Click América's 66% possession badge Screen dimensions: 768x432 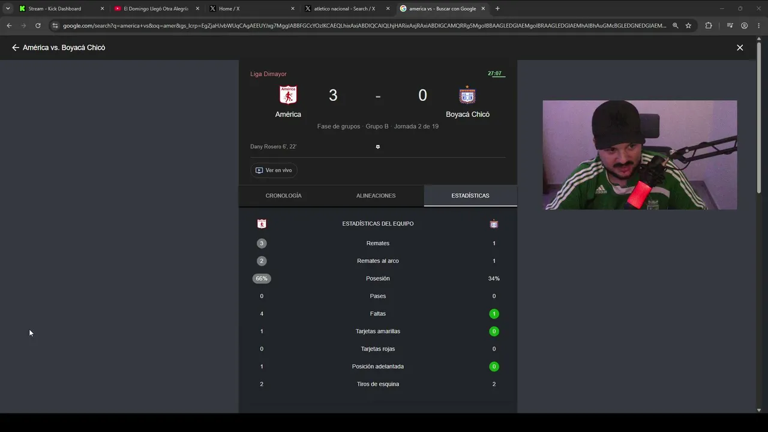coord(262,278)
